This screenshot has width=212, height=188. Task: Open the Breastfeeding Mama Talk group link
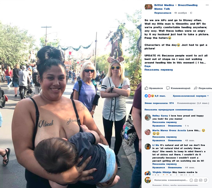pos(176,7)
